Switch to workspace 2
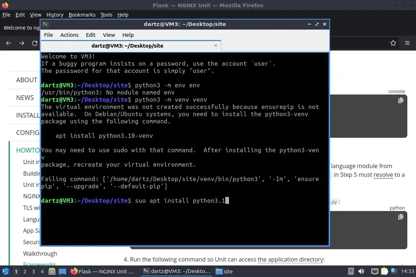Image resolution: width=416 pixels, height=277 pixels. 25,272
